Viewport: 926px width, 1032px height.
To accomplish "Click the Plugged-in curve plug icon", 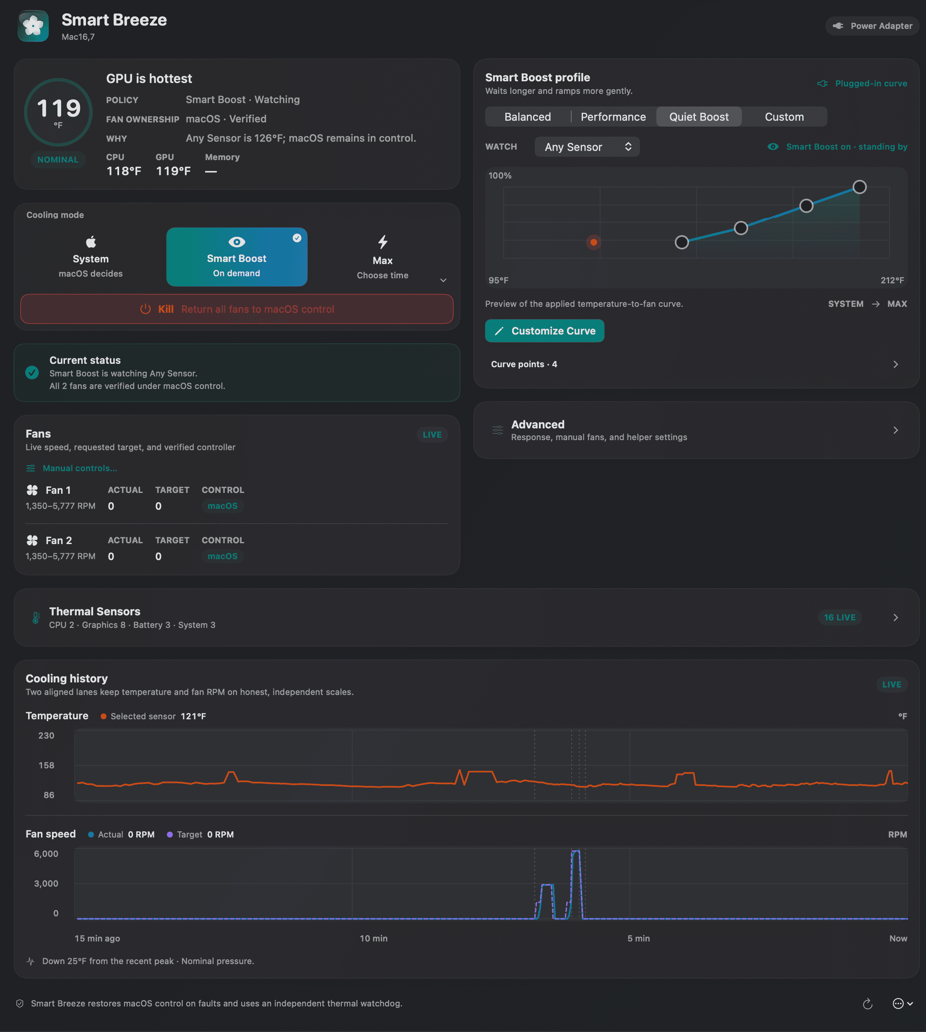I will click(x=822, y=83).
